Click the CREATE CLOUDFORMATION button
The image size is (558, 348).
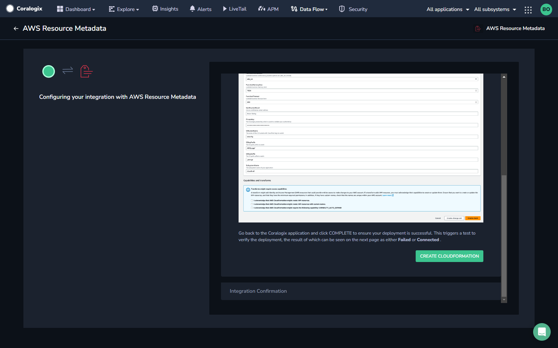(x=449, y=256)
